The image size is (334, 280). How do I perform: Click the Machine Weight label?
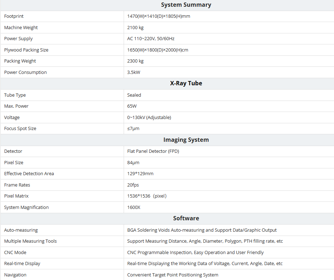point(21,28)
